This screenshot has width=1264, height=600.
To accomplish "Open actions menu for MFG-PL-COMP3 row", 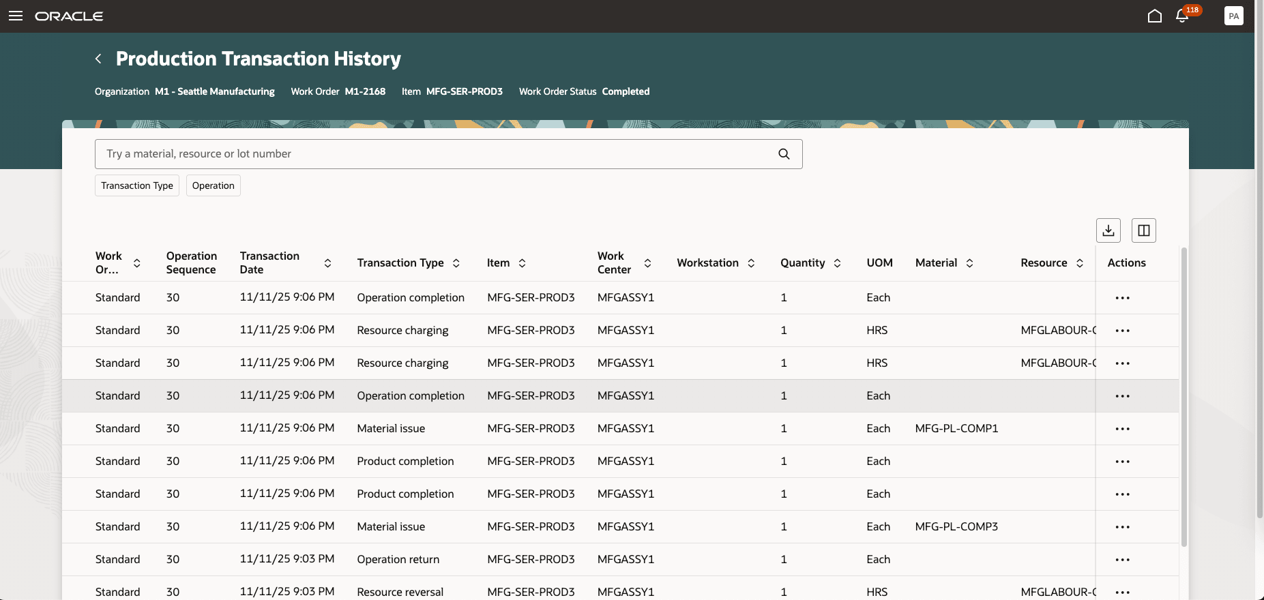I will tap(1122, 527).
